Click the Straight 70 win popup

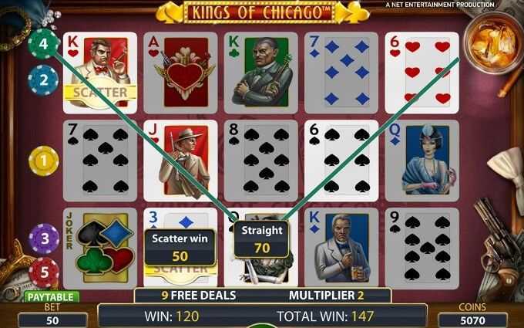(x=262, y=239)
